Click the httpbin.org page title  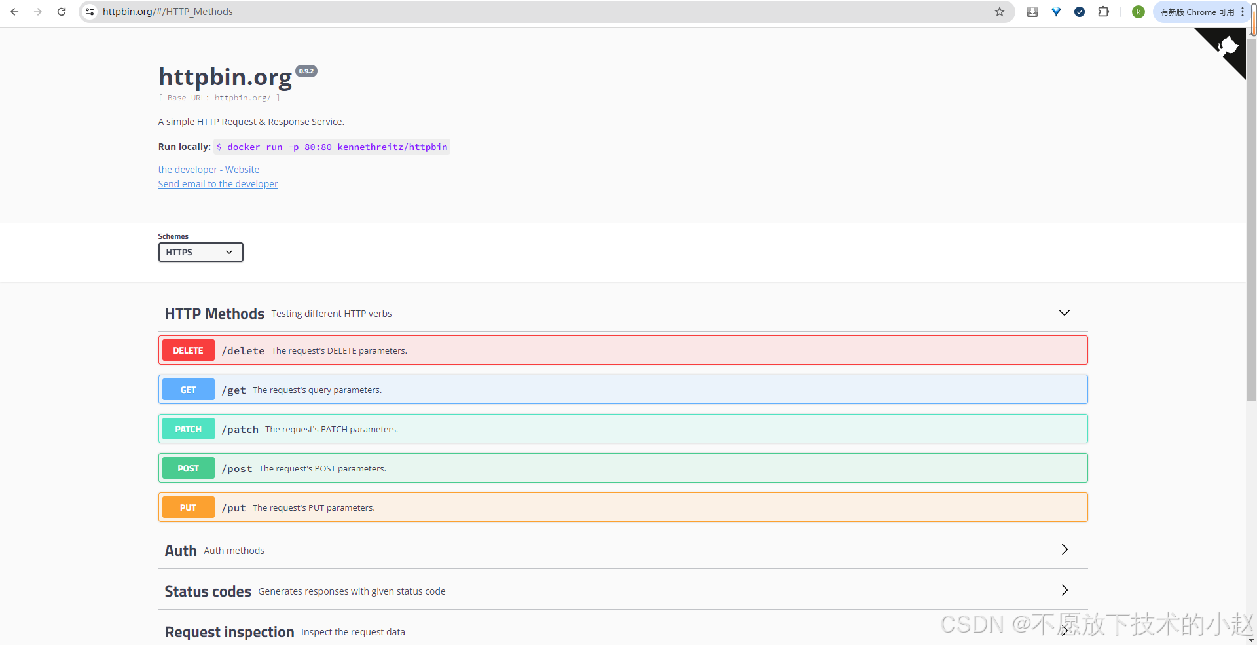pos(225,77)
